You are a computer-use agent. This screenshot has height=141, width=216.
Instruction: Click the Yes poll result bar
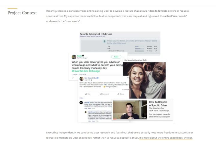pos(139,49)
